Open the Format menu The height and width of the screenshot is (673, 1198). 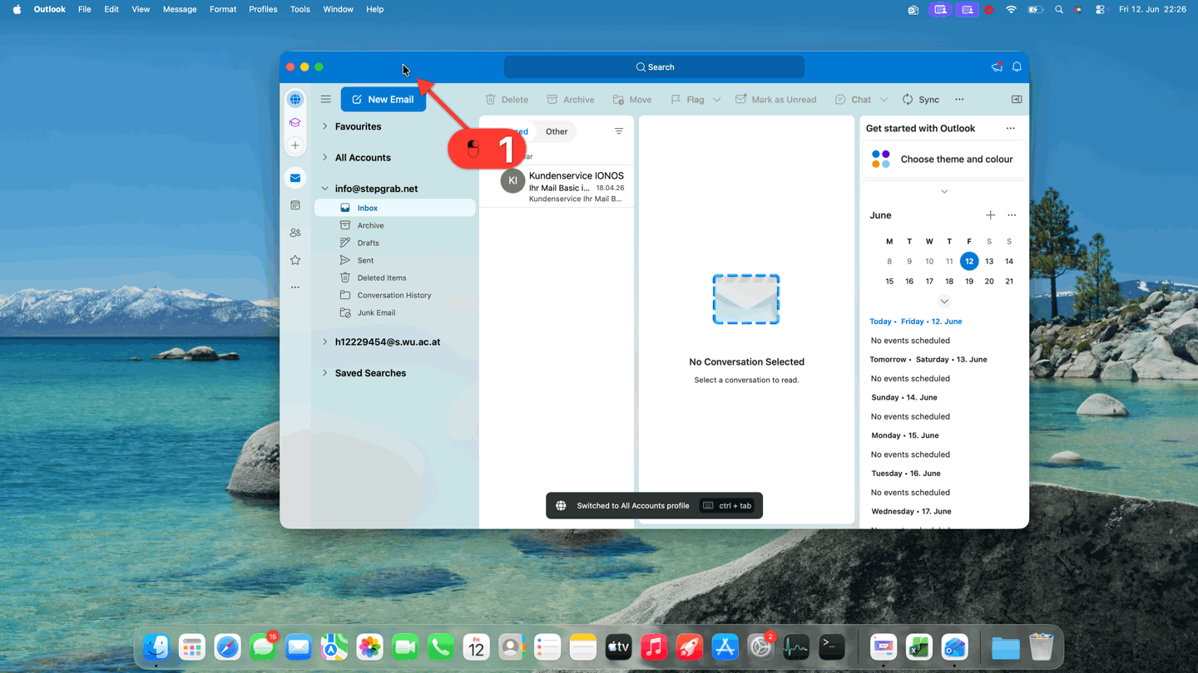(223, 9)
